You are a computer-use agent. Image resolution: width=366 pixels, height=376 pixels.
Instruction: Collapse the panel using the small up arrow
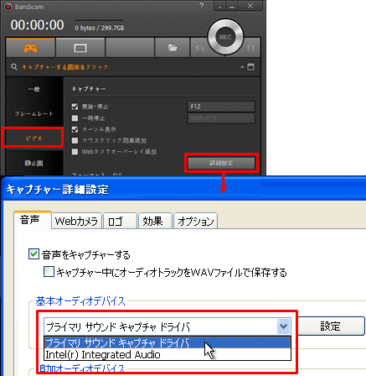(x=242, y=67)
